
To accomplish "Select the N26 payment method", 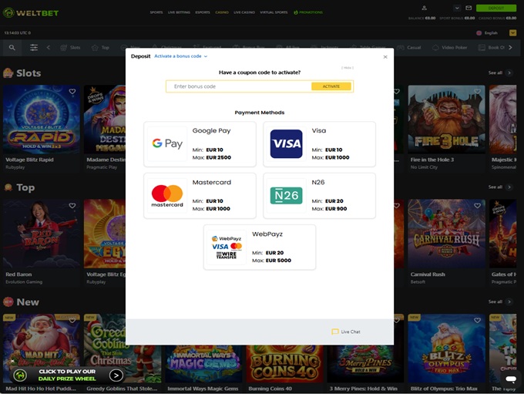I will 319,196.
